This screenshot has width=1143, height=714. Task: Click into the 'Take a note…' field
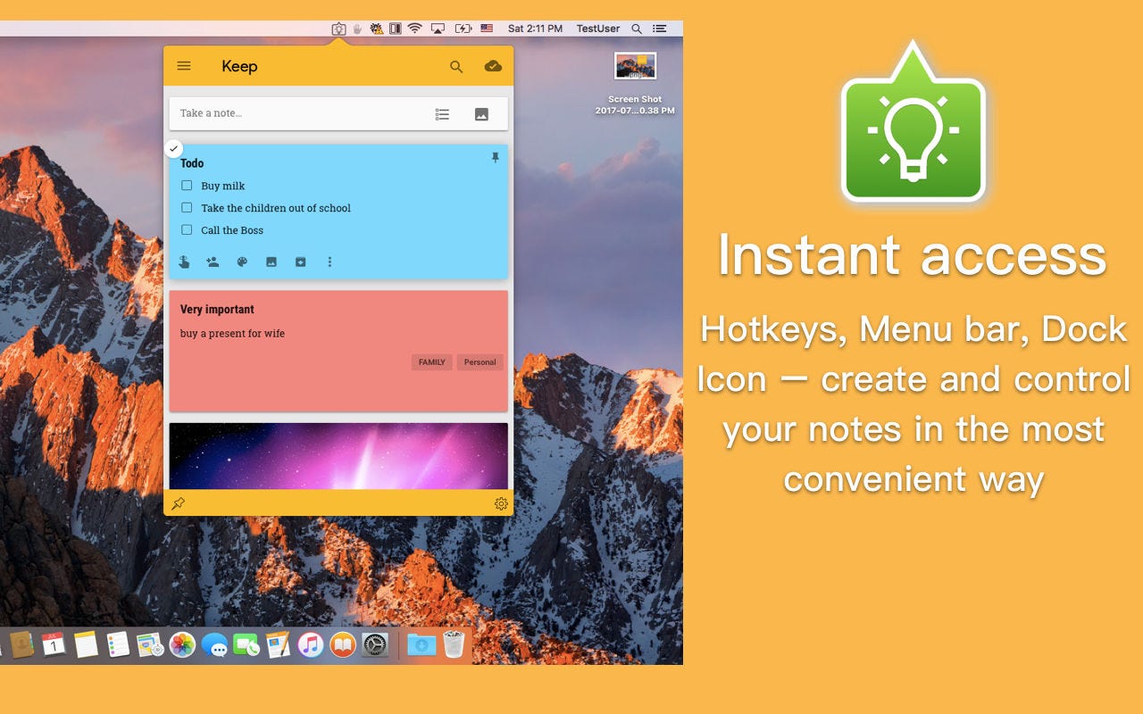[x=338, y=113]
